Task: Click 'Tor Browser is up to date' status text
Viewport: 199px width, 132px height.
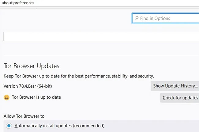Action: (x=36, y=97)
